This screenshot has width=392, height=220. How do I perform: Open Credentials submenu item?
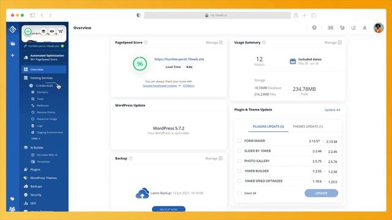click(44, 86)
